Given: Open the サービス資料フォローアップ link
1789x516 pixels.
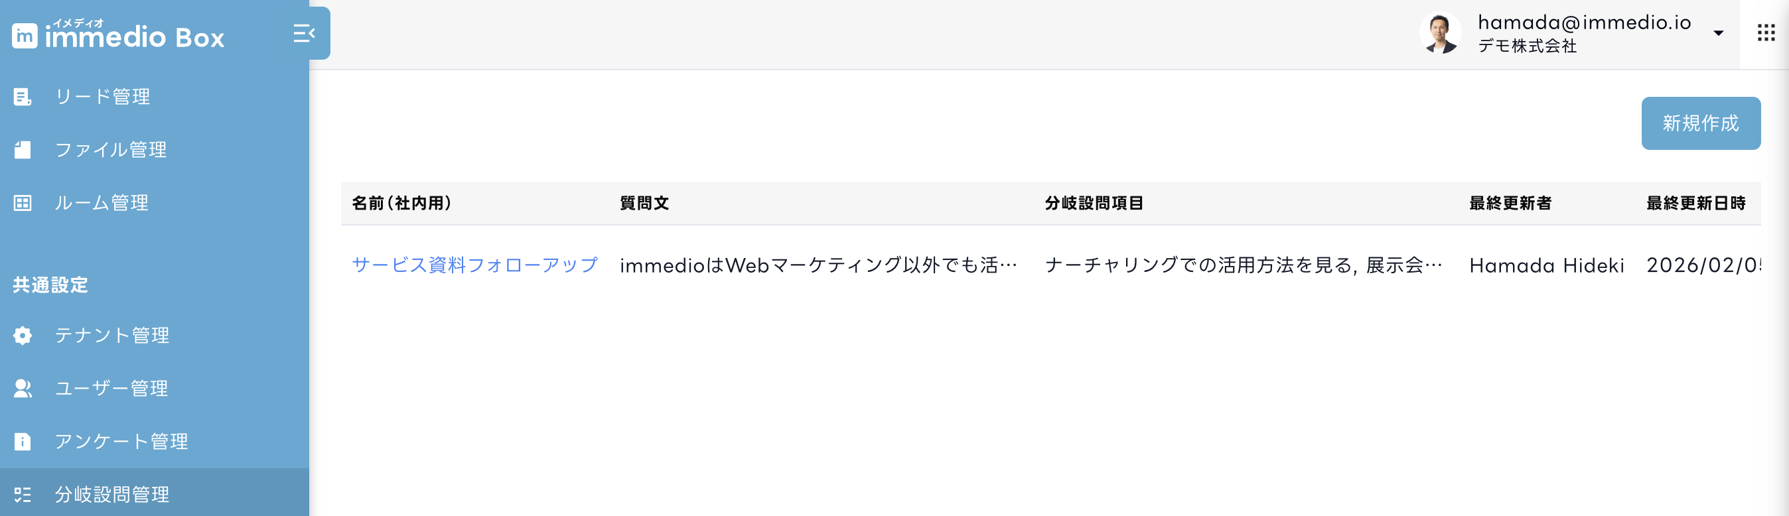Looking at the screenshot, I should click(x=474, y=265).
